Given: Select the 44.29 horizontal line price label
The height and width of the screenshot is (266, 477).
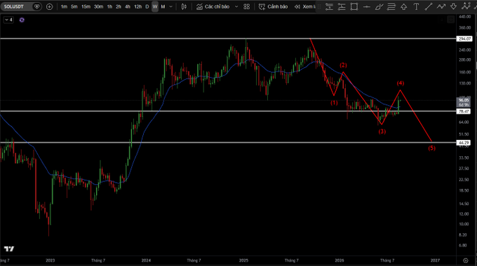Looking at the screenshot, I should (x=464, y=142).
